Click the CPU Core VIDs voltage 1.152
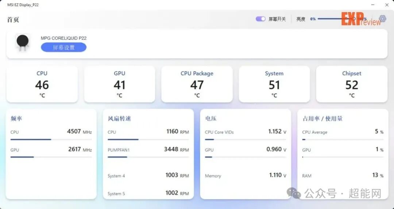 [277, 131]
